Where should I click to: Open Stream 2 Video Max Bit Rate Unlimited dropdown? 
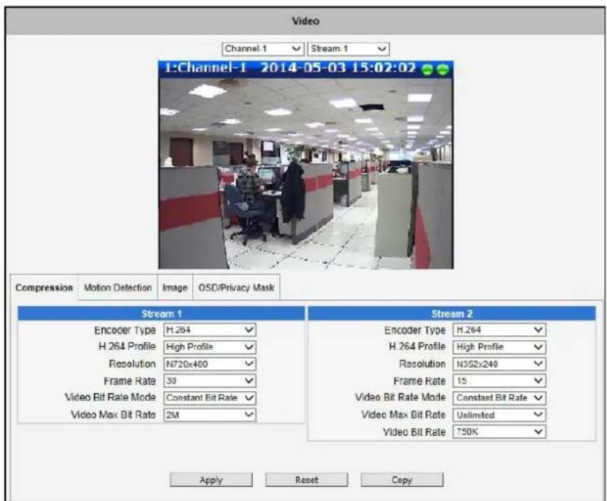click(x=499, y=415)
